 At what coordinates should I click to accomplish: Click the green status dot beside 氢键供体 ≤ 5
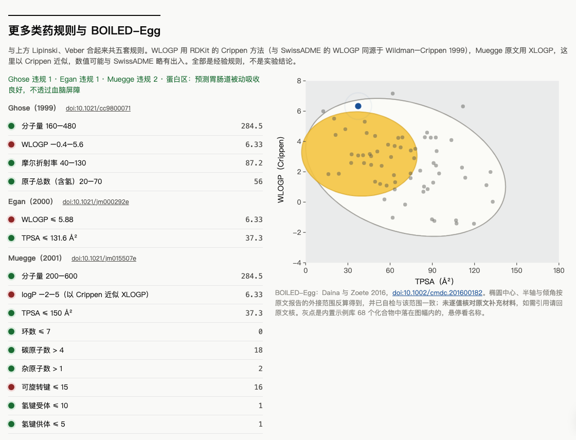pos(11,424)
